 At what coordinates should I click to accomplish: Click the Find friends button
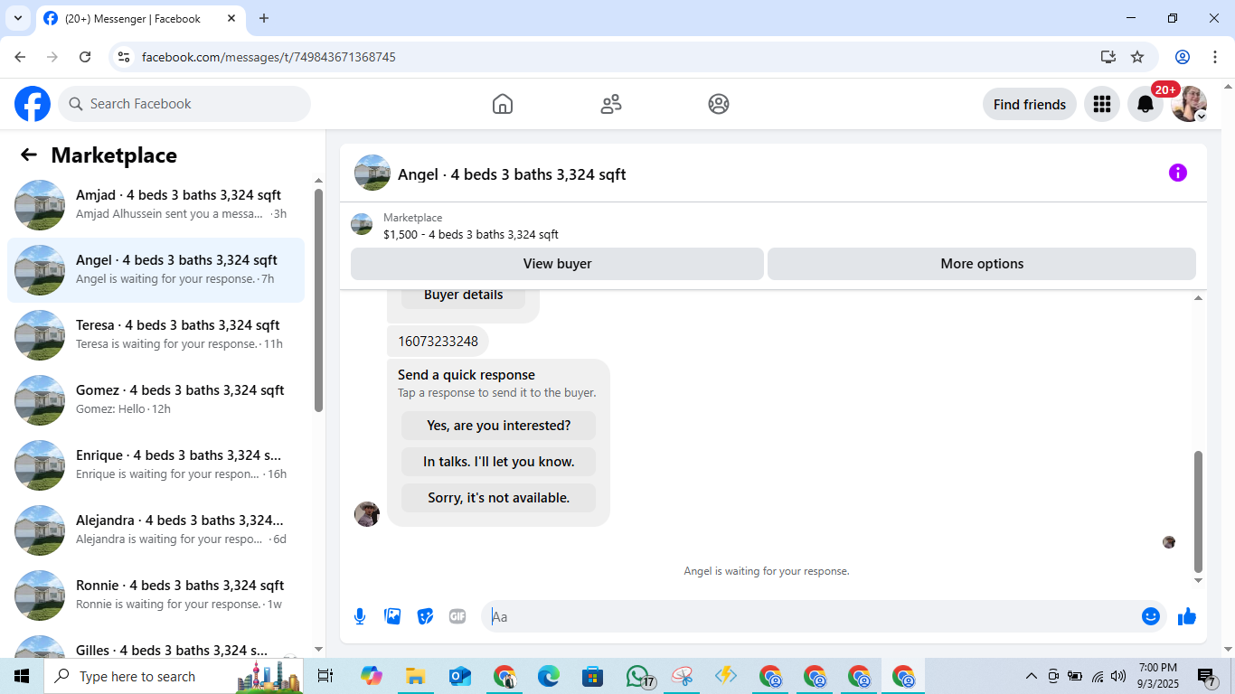1030,104
